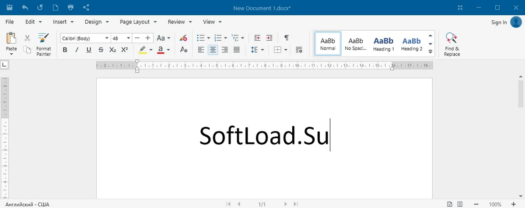Screen dimensions: 525x208
Task: Apply the Normal style
Action: tap(328, 44)
